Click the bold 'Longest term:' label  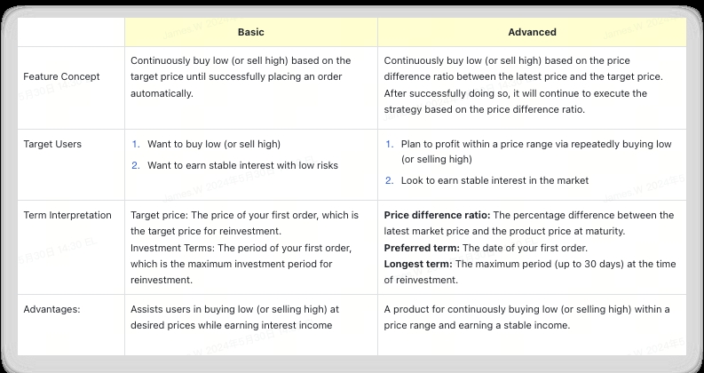(x=417, y=263)
